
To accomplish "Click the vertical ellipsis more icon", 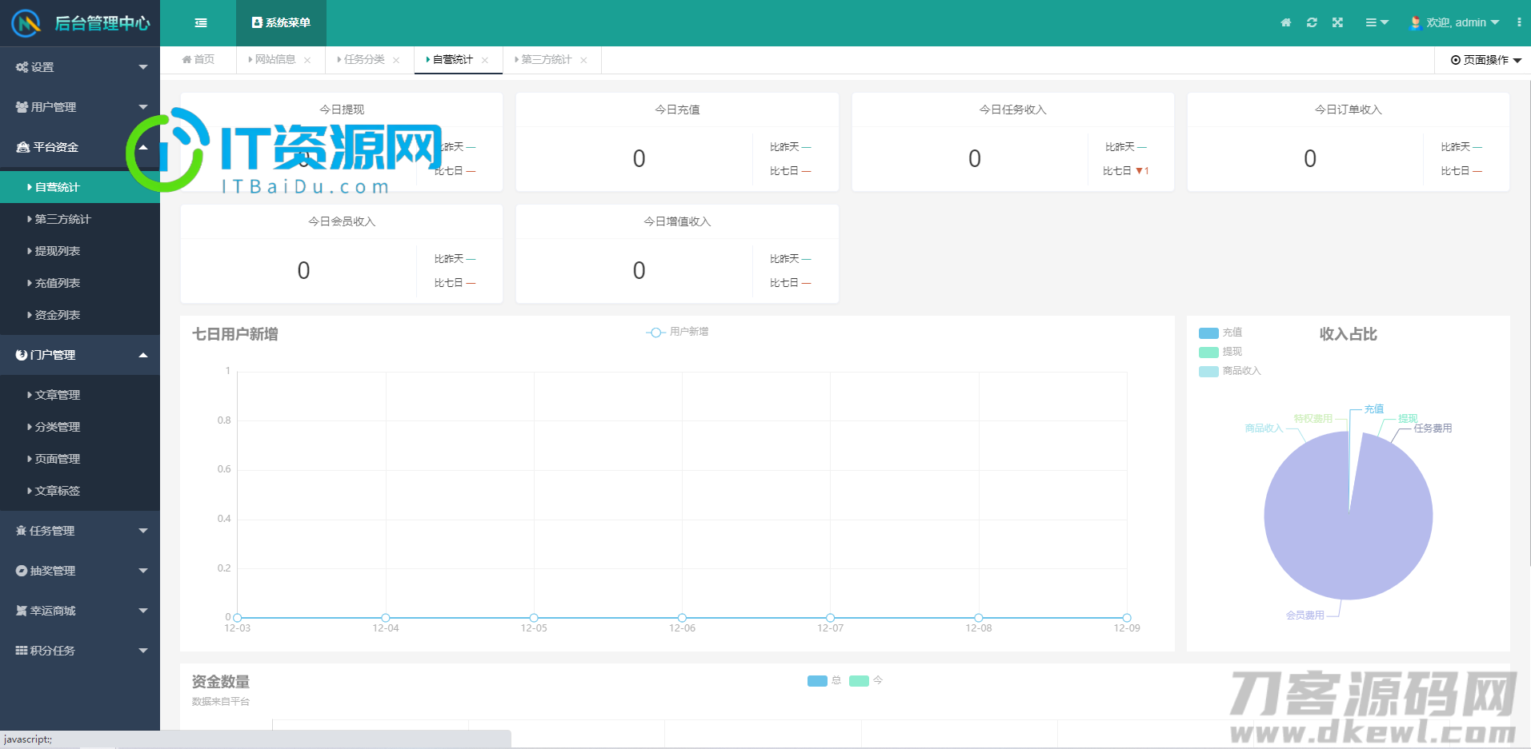I will [x=1519, y=22].
